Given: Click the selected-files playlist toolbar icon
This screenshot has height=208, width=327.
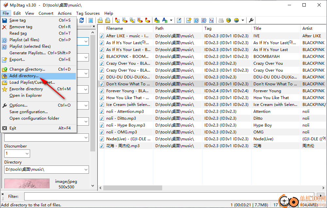Looking at the screenshot, I should [204, 20].
